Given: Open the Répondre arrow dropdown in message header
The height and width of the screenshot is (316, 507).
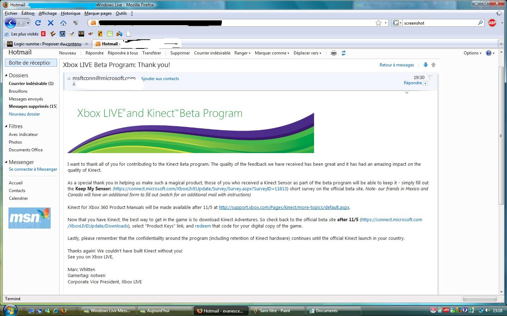Looking at the screenshot, I should click(x=425, y=83).
